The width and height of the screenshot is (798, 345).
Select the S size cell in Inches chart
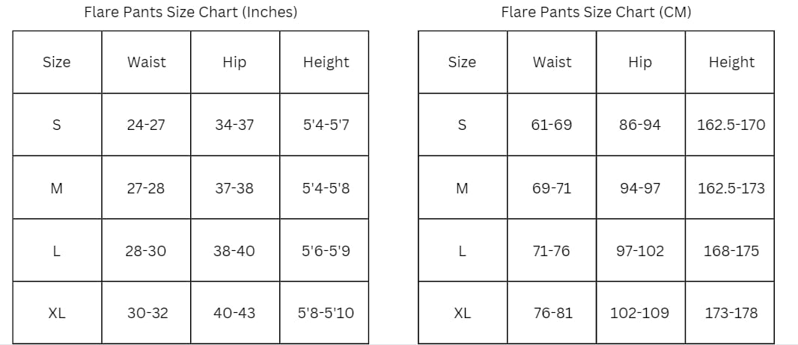(57, 125)
